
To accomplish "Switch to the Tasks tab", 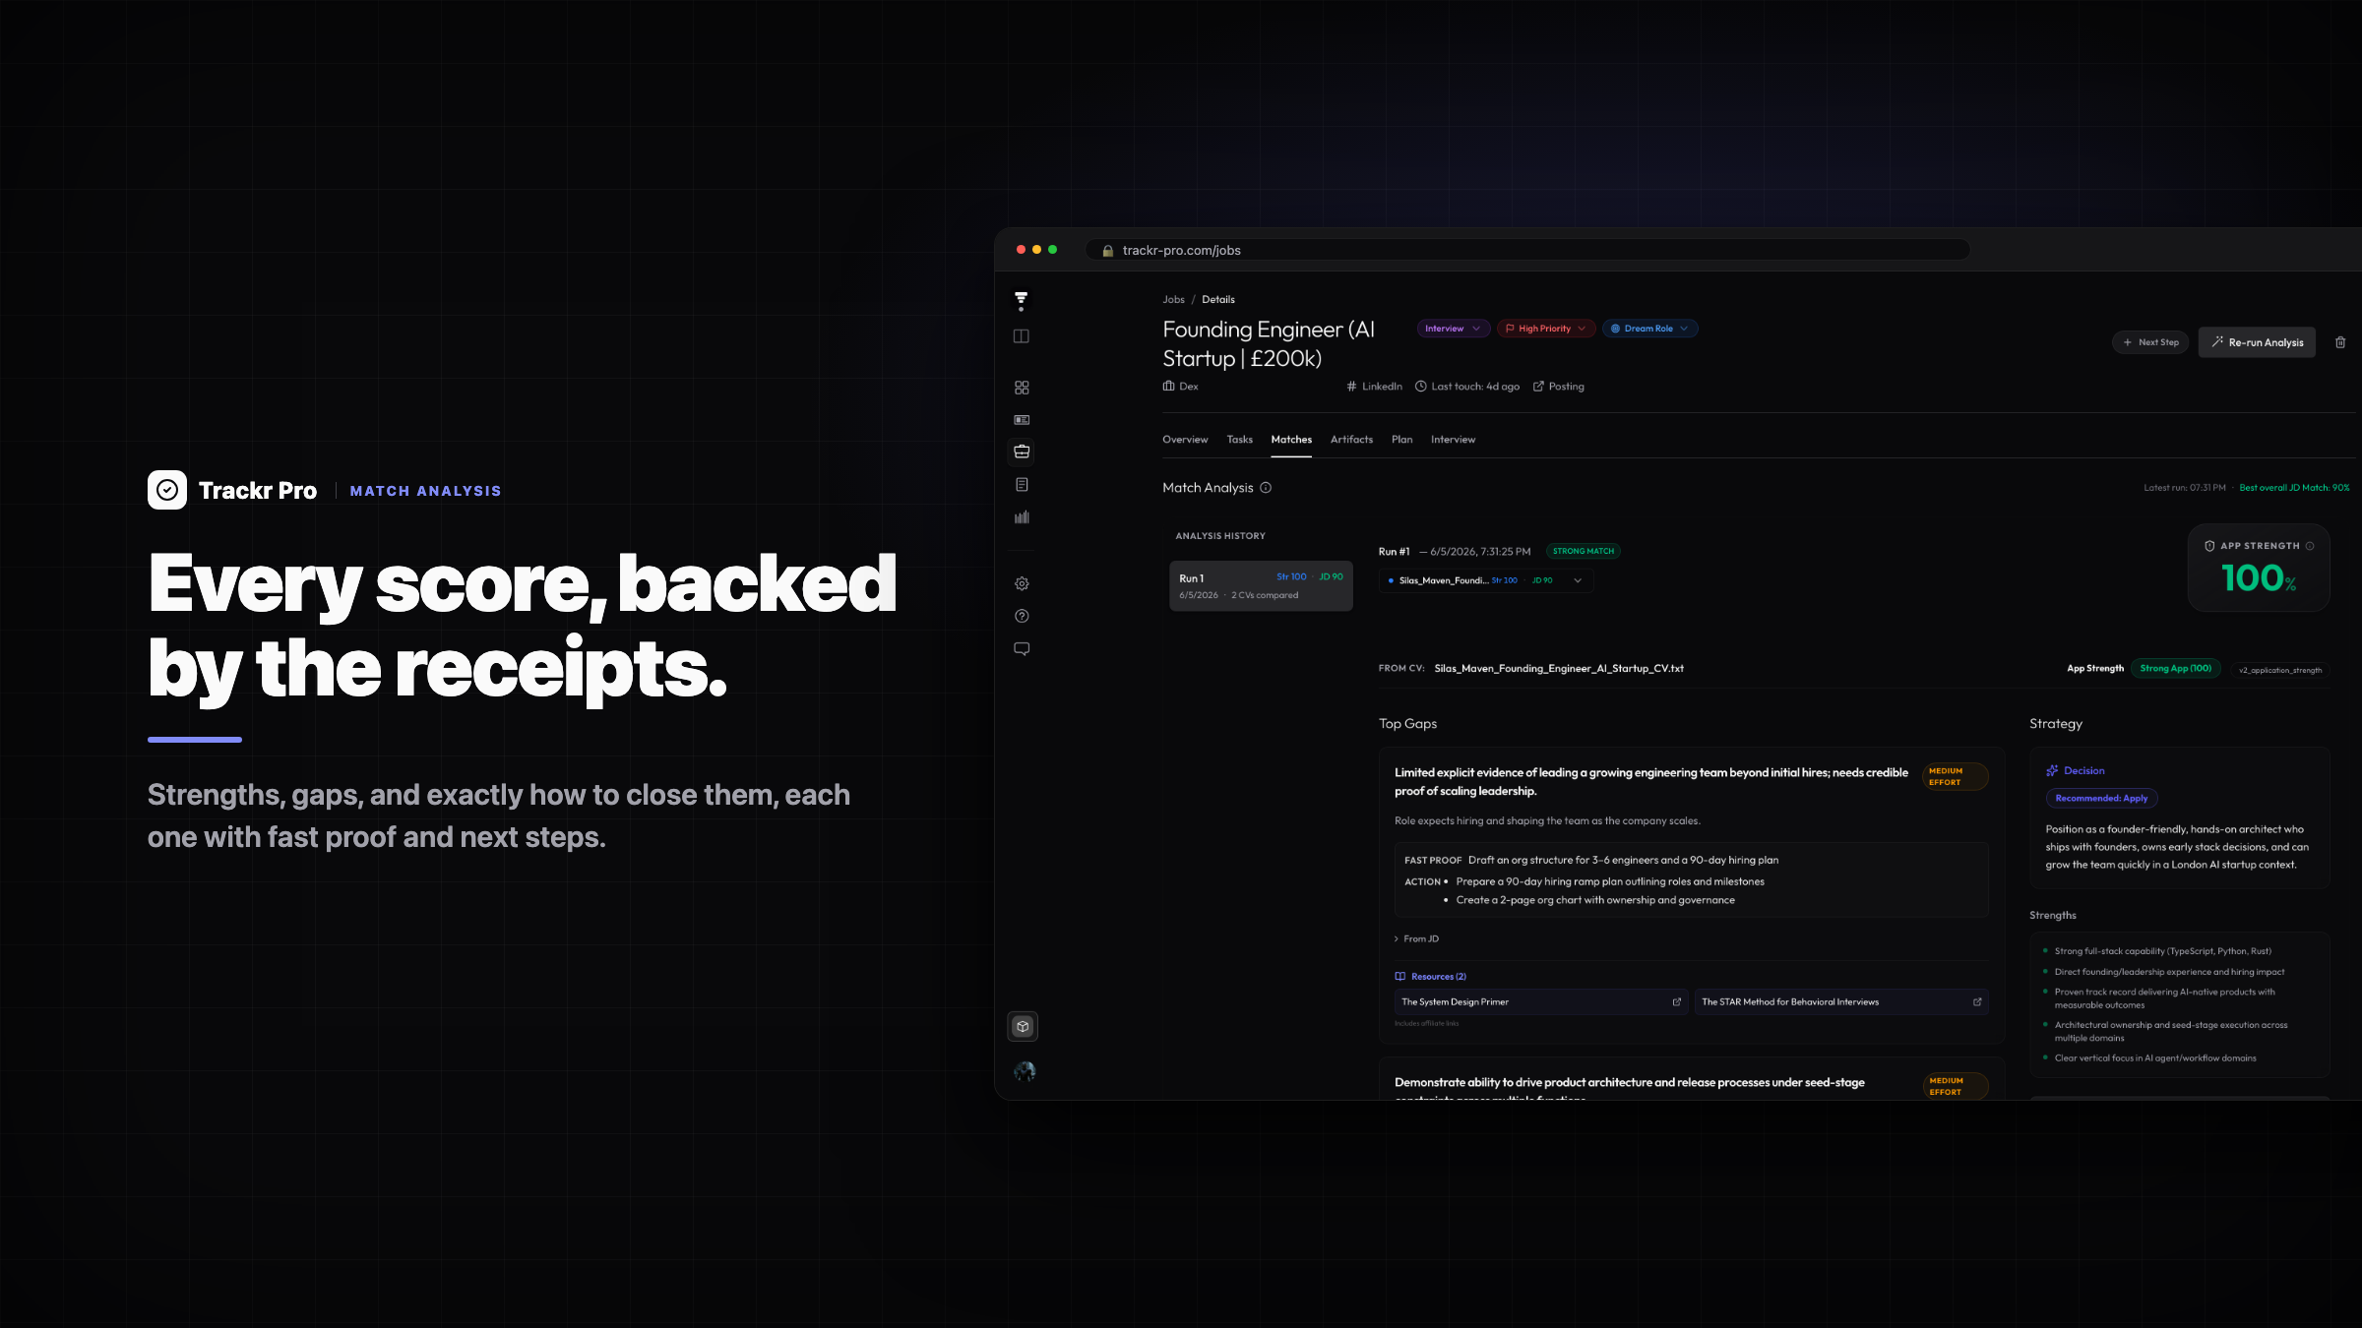I will coord(1239,440).
